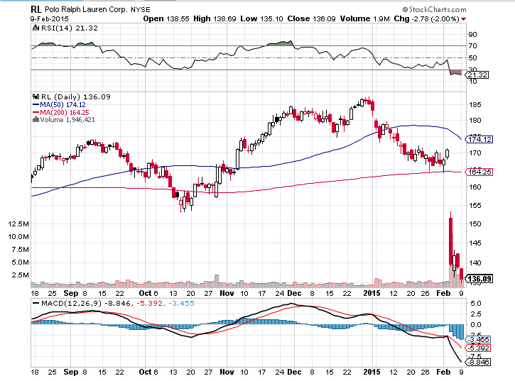Click the 9-Feb-2015 date label
This screenshot has height=381, width=515.
click(50, 18)
